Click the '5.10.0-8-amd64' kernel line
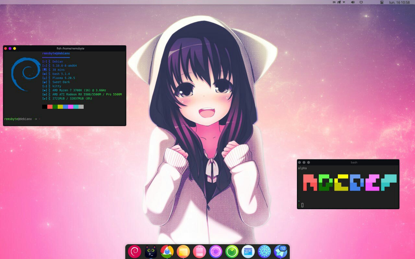415x259 pixels. [65, 65]
